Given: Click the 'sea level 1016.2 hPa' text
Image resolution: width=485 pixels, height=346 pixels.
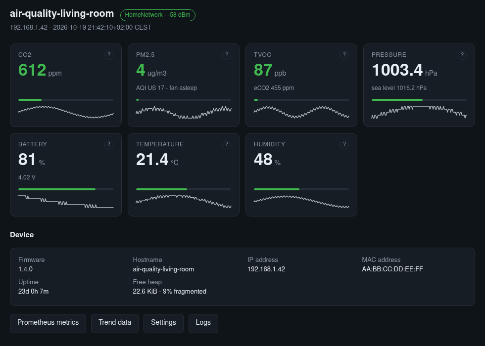Looking at the screenshot, I should point(399,88).
